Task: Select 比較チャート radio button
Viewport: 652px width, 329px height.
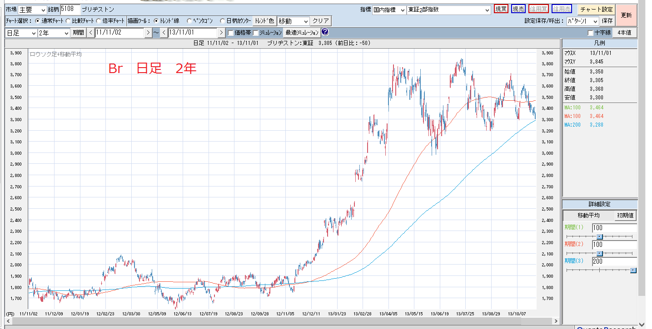Action: click(x=68, y=21)
